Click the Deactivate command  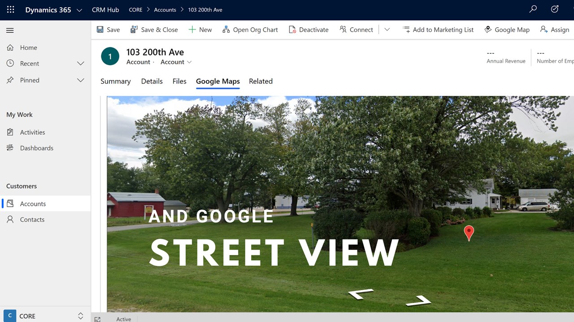pos(309,30)
